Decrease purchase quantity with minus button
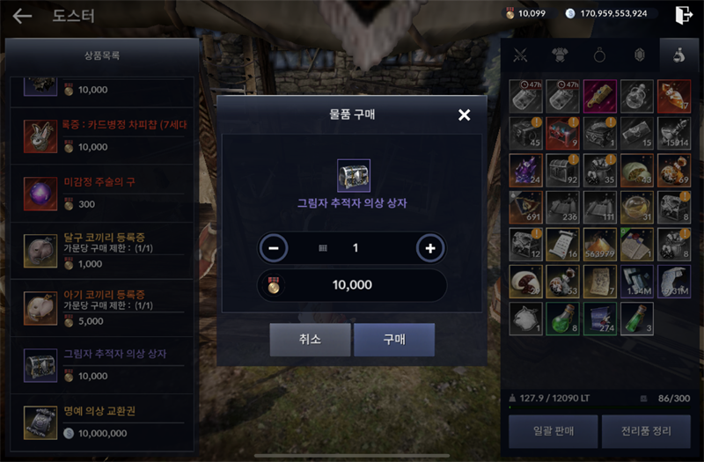Viewport: 704px width, 462px height. (x=273, y=248)
